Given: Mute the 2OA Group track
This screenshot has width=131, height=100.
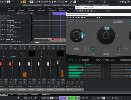Looking at the screenshot, I should pos(2,20).
